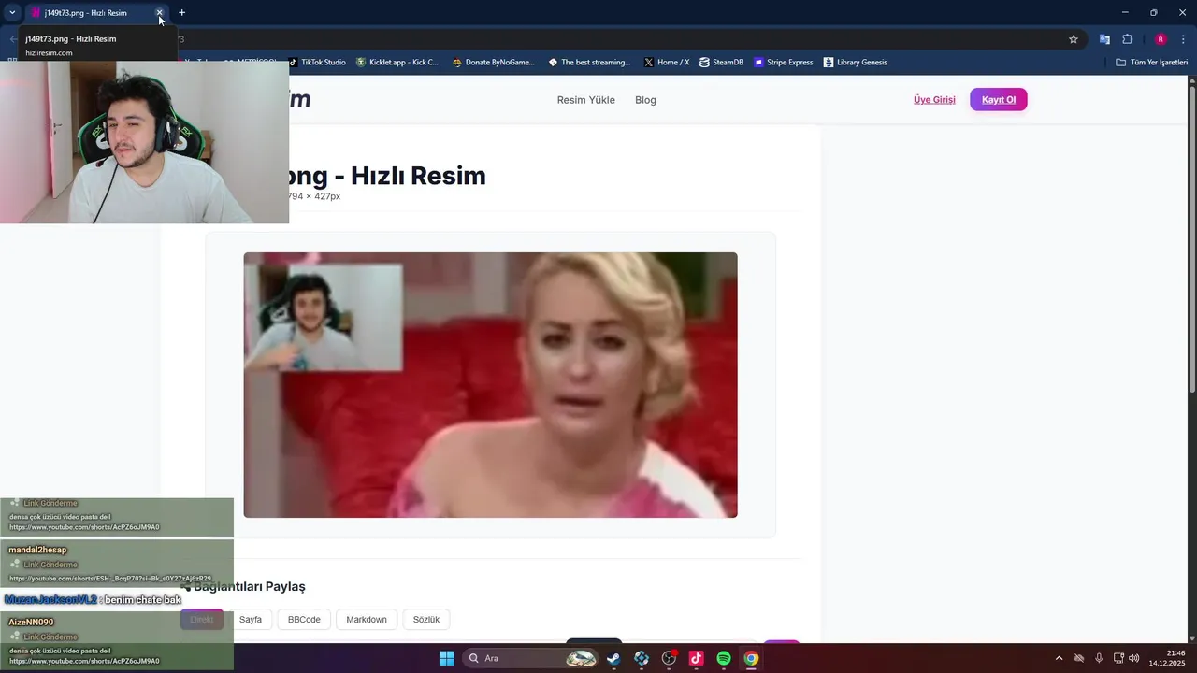Open The best streaming bookmark

589,63
